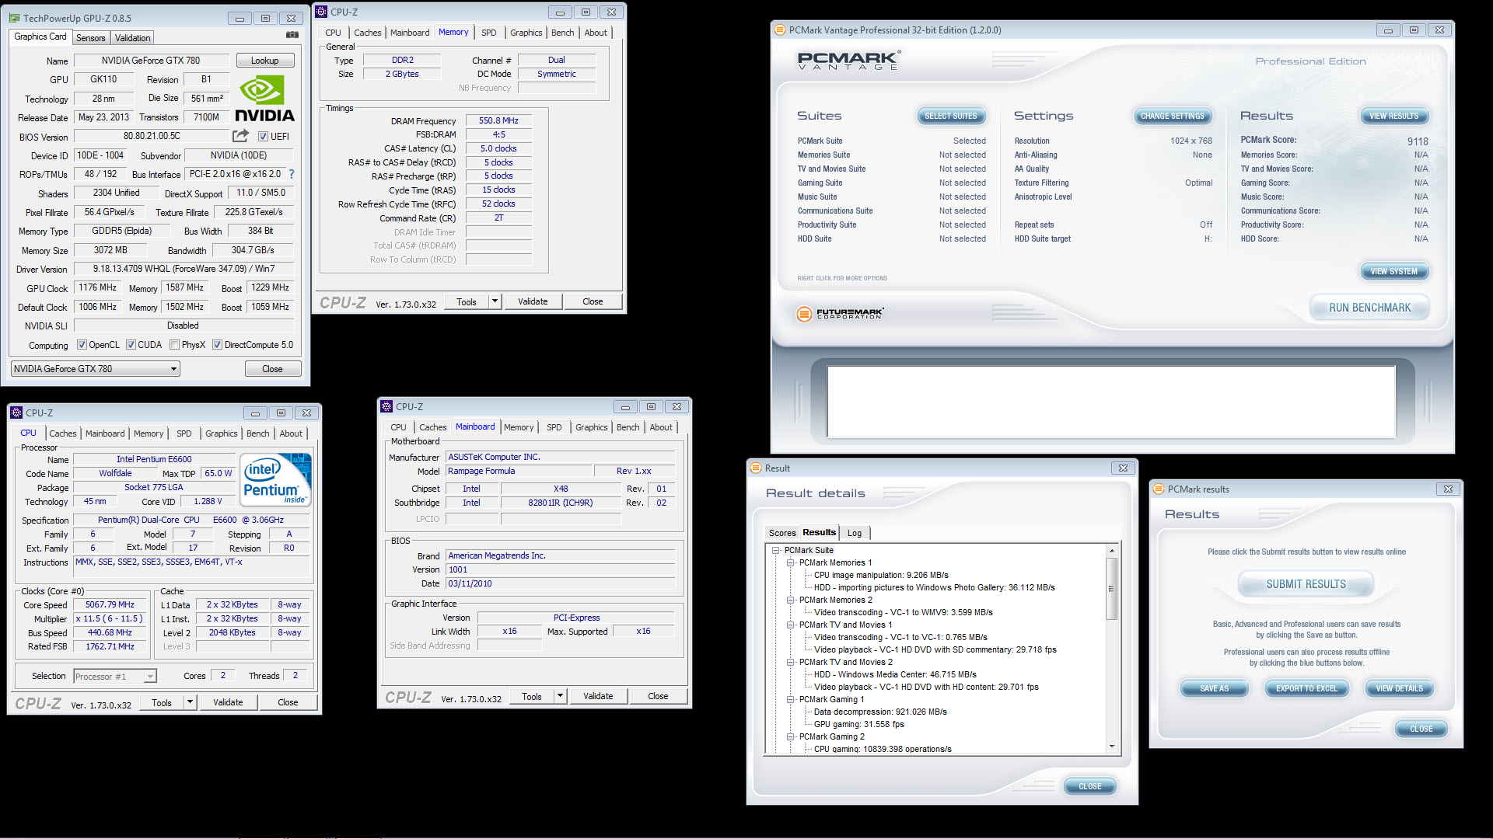Click the title icon of CPU-Z Mainboard window
Viewport: 1493px width, 839px height.
[386, 406]
